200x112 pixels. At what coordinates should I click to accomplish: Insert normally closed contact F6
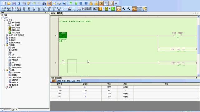(x=29, y=9)
